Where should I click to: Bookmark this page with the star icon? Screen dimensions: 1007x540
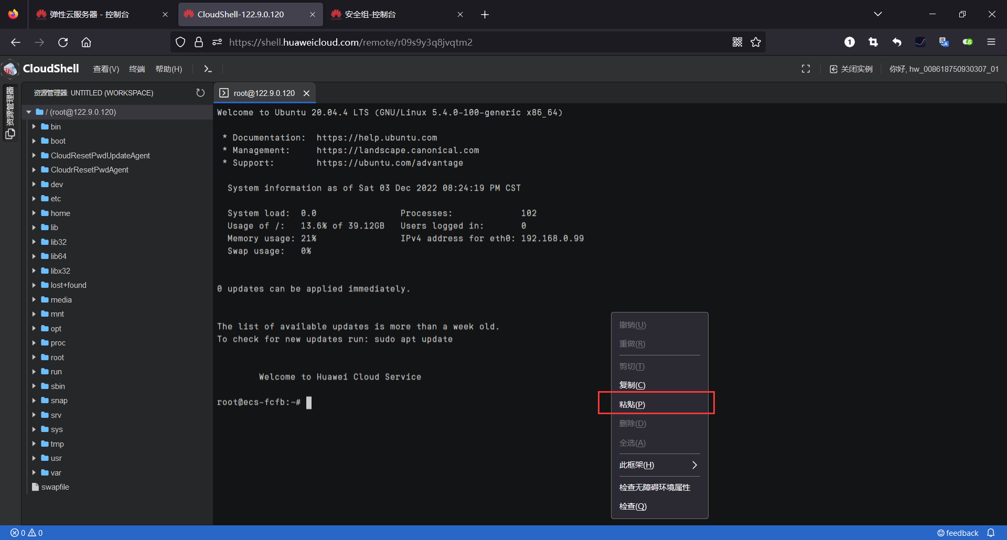[x=756, y=42]
